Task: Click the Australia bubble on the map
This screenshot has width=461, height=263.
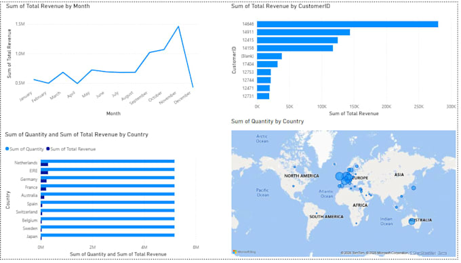Action: pos(412,221)
